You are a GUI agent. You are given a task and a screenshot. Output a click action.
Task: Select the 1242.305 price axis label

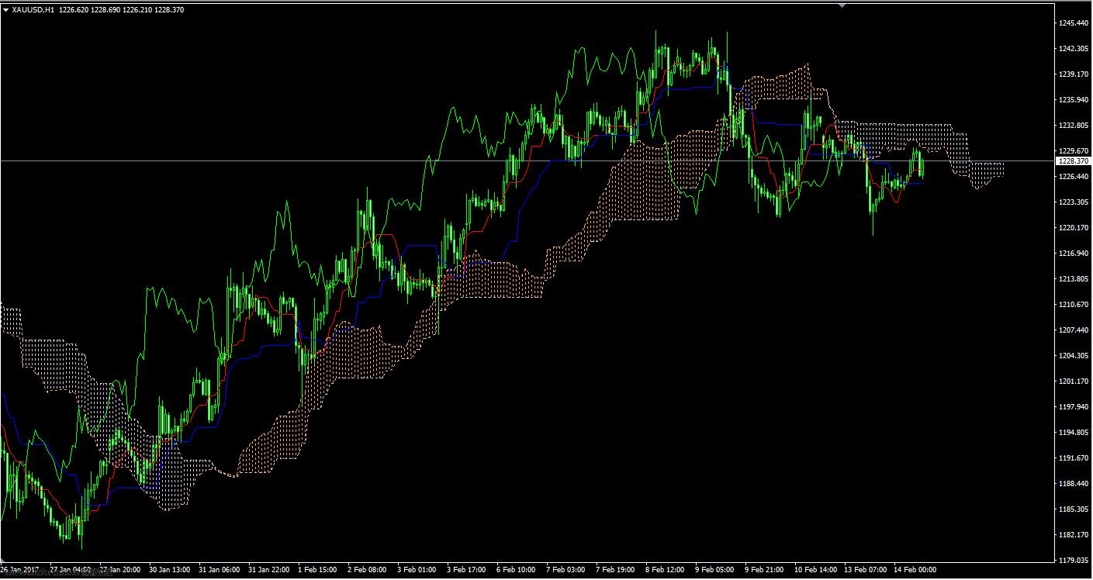pos(1072,49)
